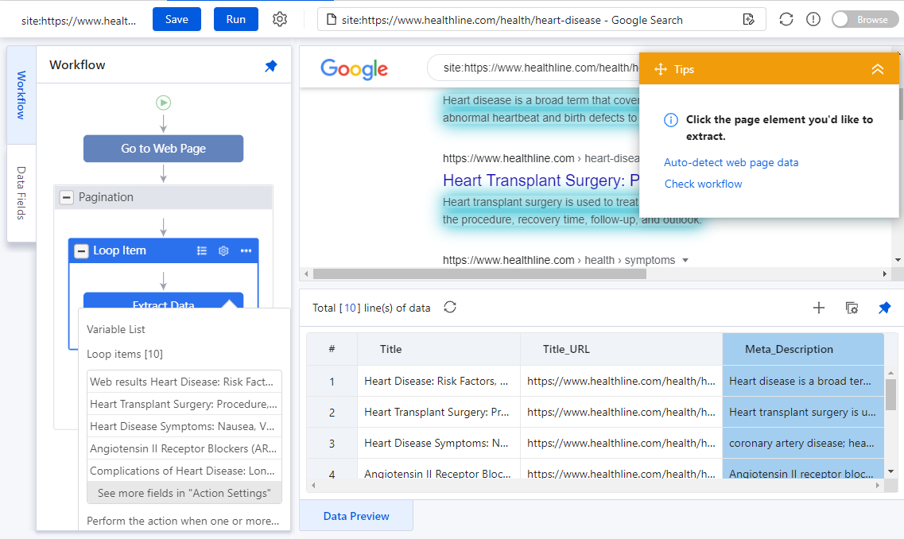Image resolution: width=904 pixels, height=539 pixels.
Task: Click the Tips panel move handle icon
Action: point(661,69)
